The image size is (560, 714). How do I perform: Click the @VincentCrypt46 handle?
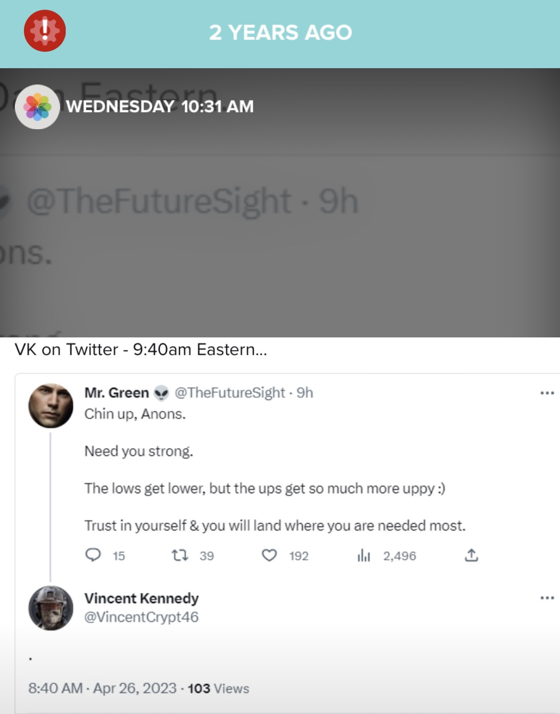click(x=141, y=617)
